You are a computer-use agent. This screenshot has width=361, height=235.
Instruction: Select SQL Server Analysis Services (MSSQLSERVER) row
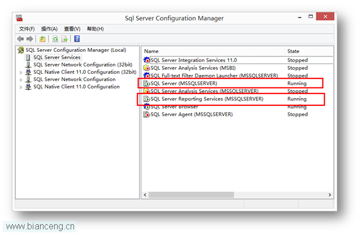pos(238,91)
